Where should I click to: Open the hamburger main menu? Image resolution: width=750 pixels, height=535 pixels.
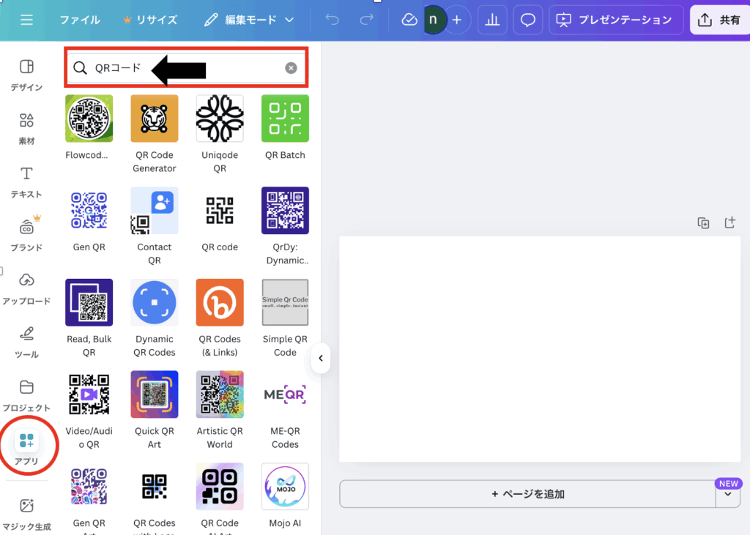pyautogui.click(x=27, y=20)
